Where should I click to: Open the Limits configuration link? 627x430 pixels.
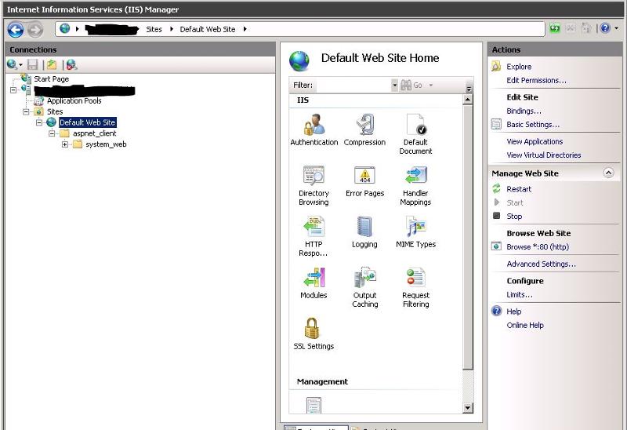click(x=520, y=295)
